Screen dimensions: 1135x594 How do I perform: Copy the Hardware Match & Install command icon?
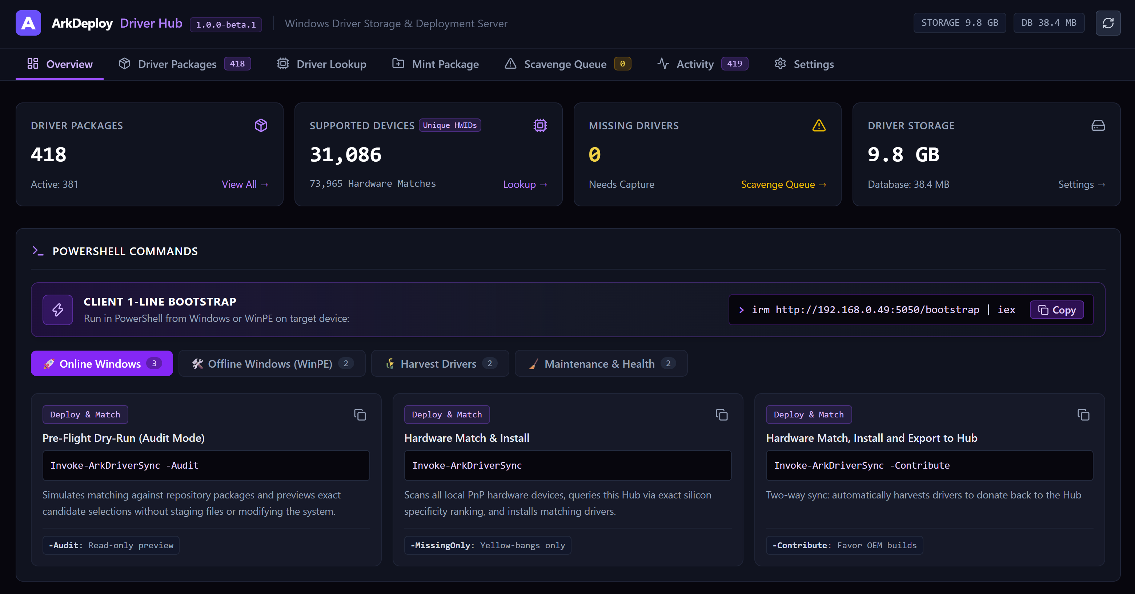point(722,415)
